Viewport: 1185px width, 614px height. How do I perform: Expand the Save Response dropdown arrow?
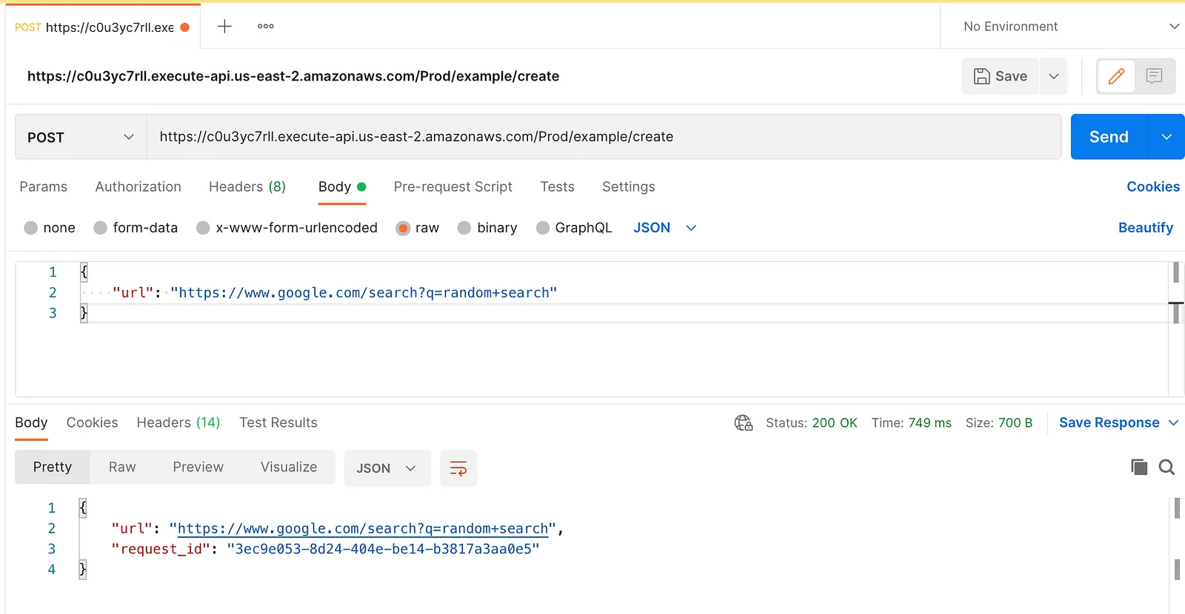click(1173, 422)
